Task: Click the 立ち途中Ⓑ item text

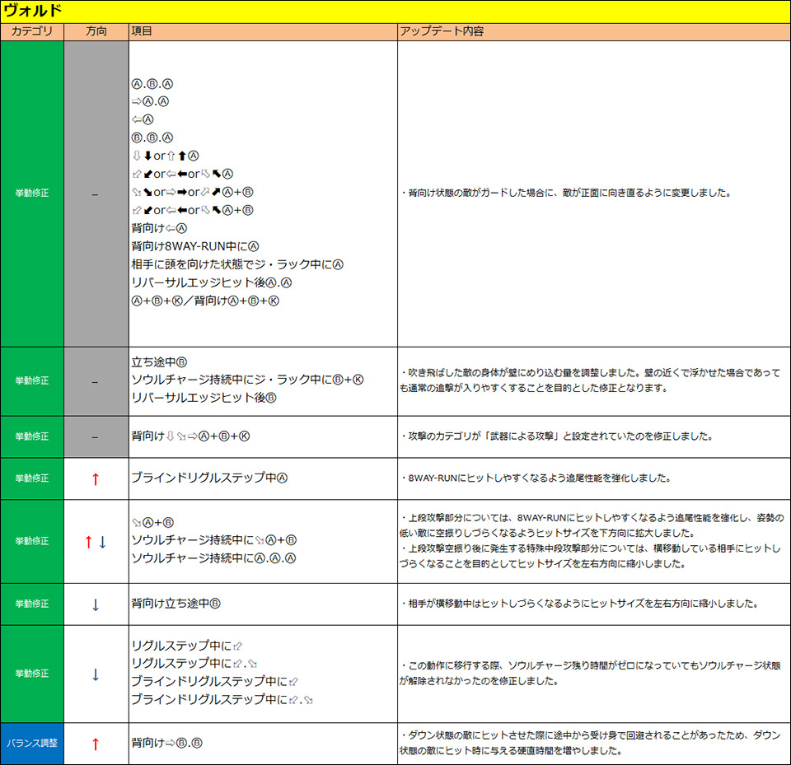Action: 160,362
